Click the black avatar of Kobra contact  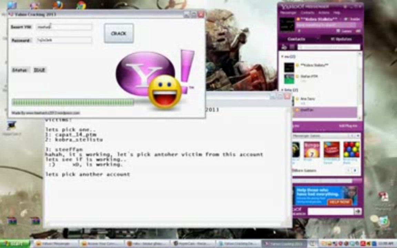289,68
